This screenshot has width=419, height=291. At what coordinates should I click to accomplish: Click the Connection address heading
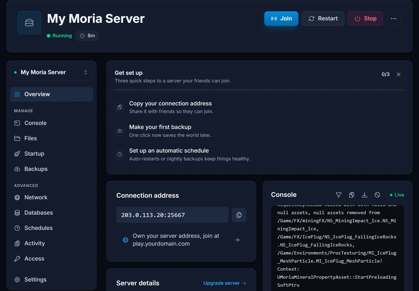(147, 196)
